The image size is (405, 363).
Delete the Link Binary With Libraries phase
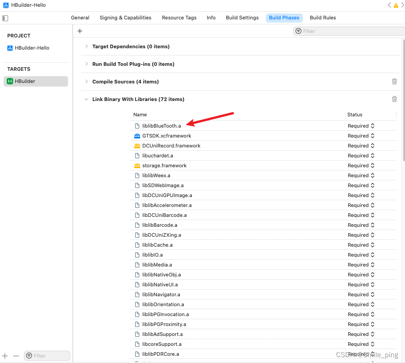click(x=394, y=99)
